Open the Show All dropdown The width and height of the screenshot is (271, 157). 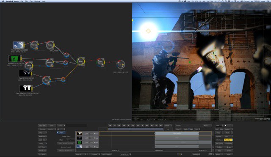click(x=81, y=154)
